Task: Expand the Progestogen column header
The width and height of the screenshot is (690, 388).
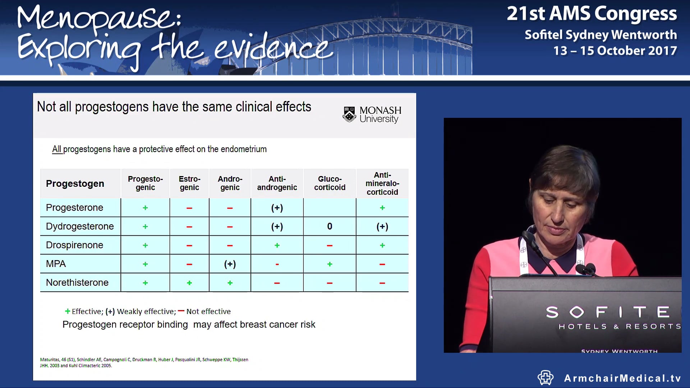Action: pyautogui.click(x=75, y=183)
